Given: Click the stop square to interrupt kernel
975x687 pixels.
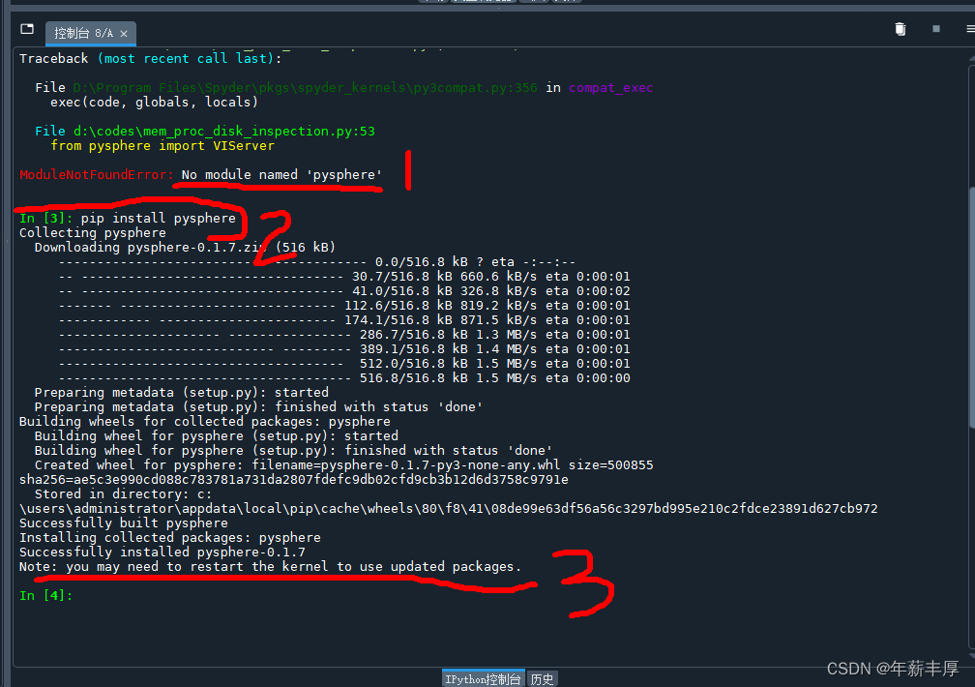Looking at the screenshot, I should click(936, 29).
